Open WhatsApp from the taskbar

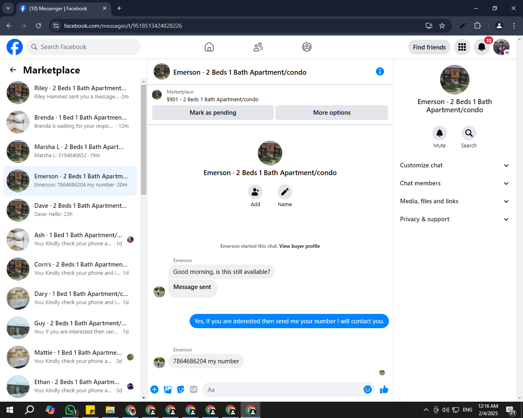click(x=71, y=410)
